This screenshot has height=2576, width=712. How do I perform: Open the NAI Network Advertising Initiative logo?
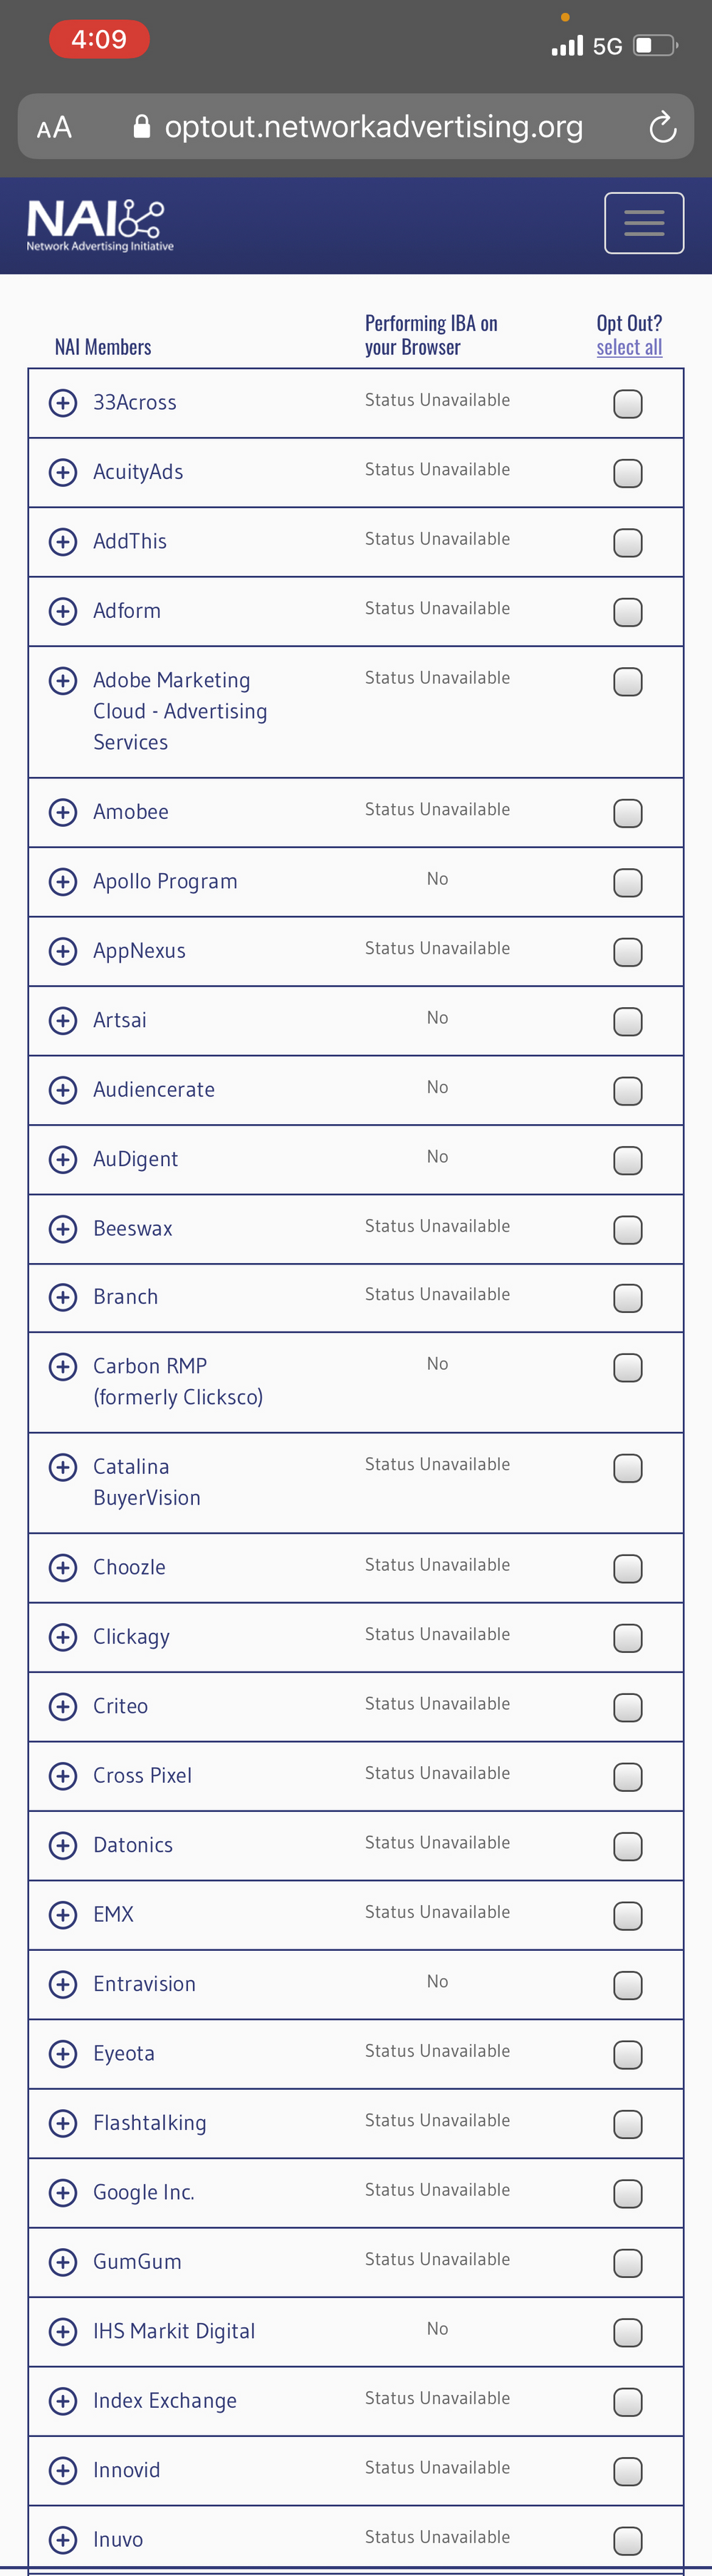[100, 225]
